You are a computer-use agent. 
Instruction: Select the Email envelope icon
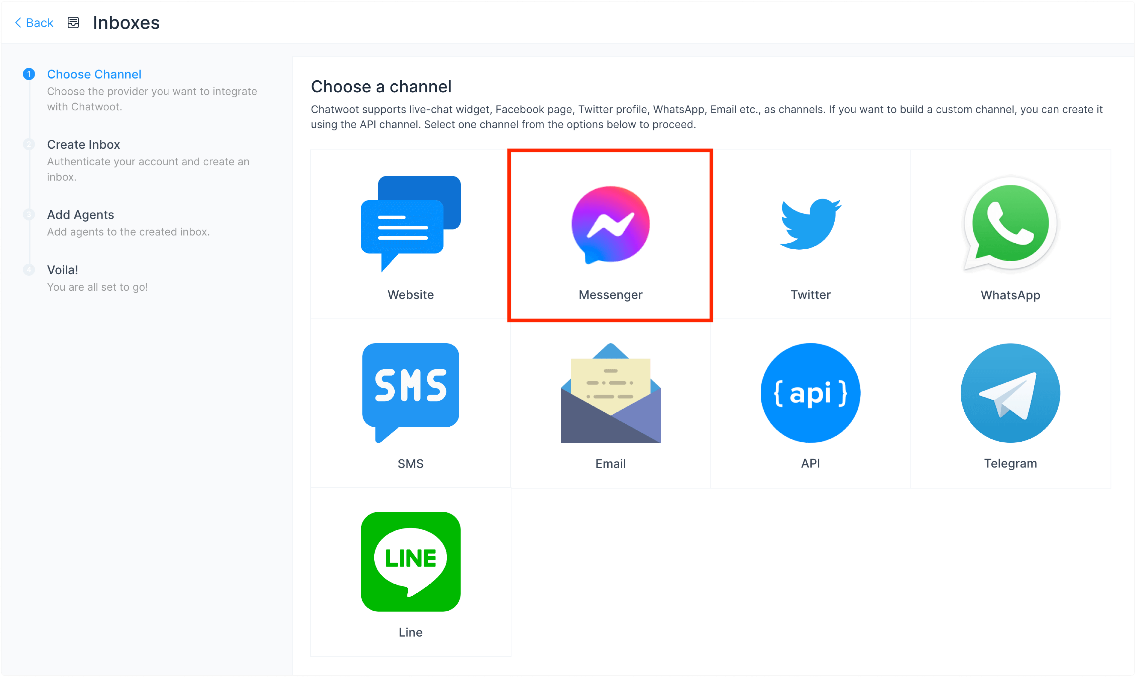610,393
